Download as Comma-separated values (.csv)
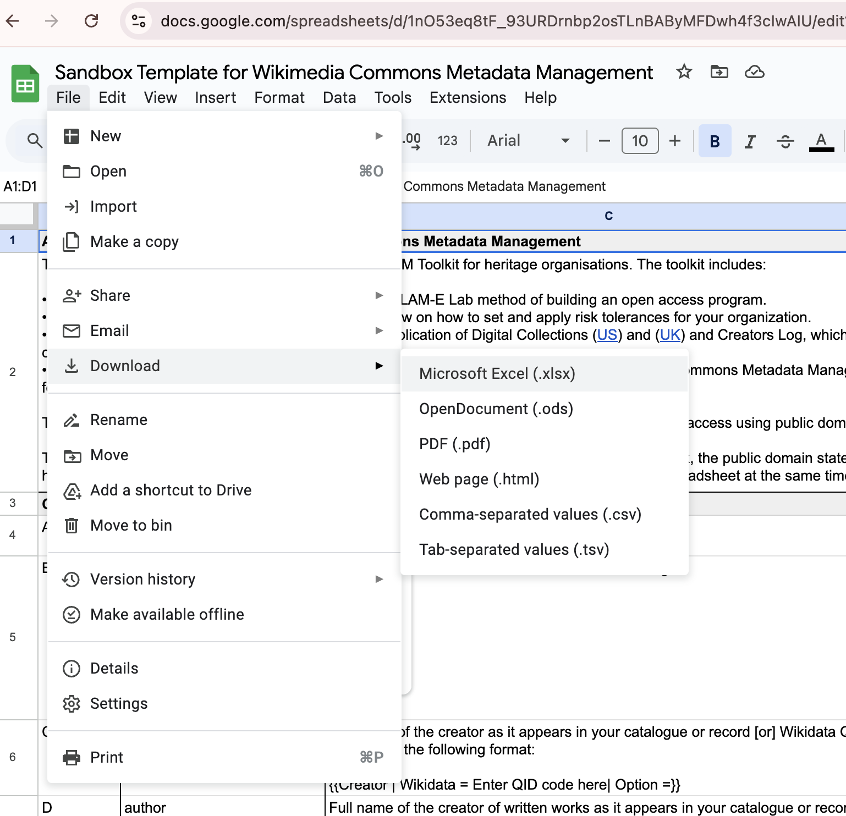846x816 pixels. pos(545,514)
